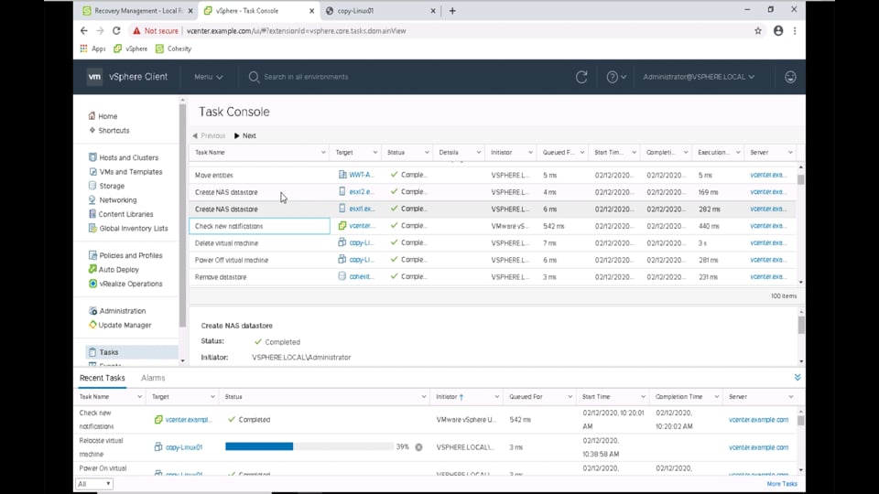Open WWT-A target link for Move entities
The width and height of the screenshot is (879, 494).
tap(361, 175)
